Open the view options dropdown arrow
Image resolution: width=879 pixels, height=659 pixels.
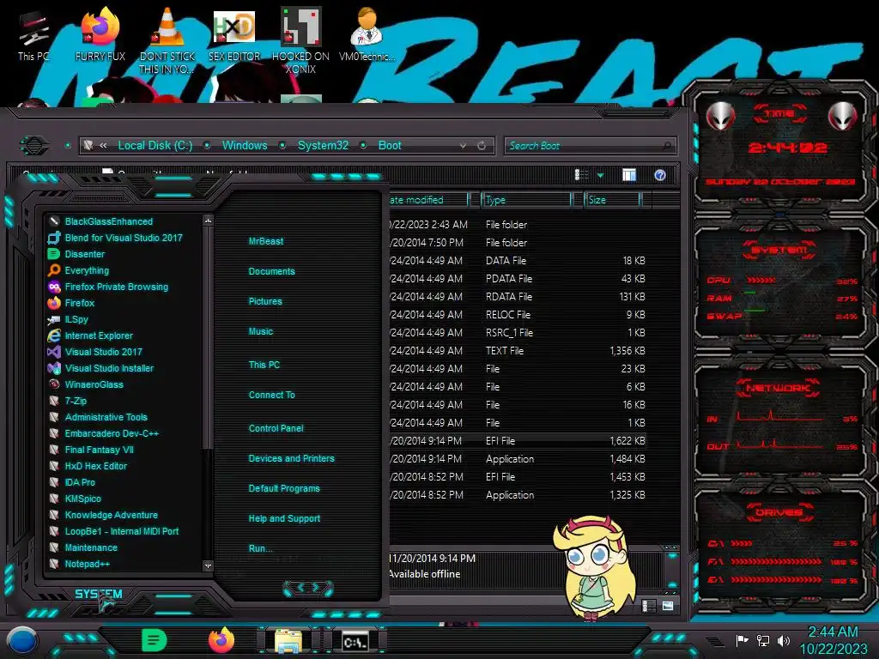tap(600, 176)
